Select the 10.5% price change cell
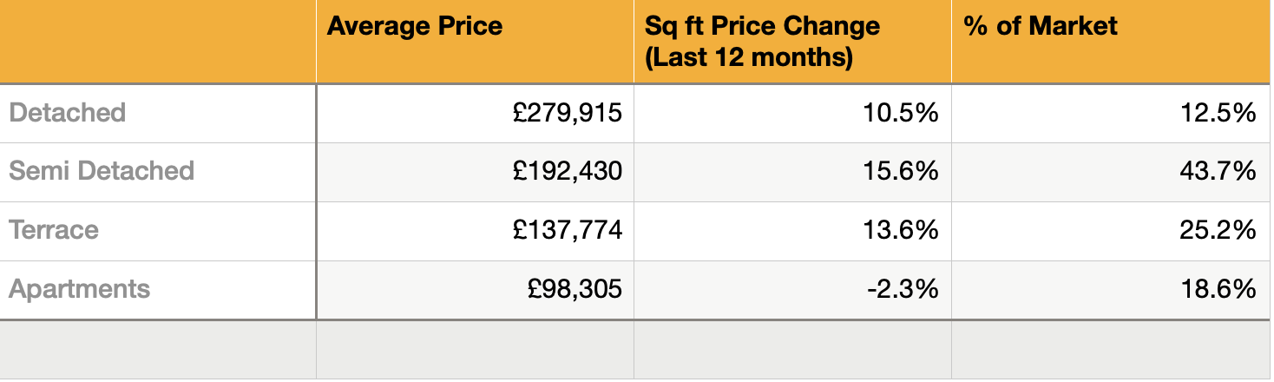Viewport: 1274px width, 382px height. 792,113
